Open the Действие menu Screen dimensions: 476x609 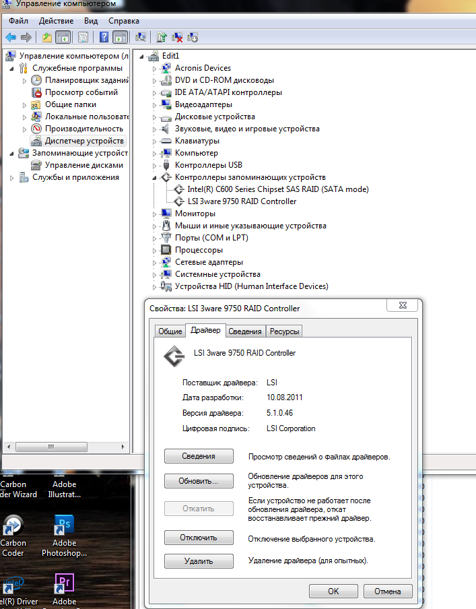point(57,21)
